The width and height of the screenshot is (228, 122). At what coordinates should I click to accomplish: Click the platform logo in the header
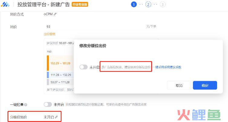(5, 5)
